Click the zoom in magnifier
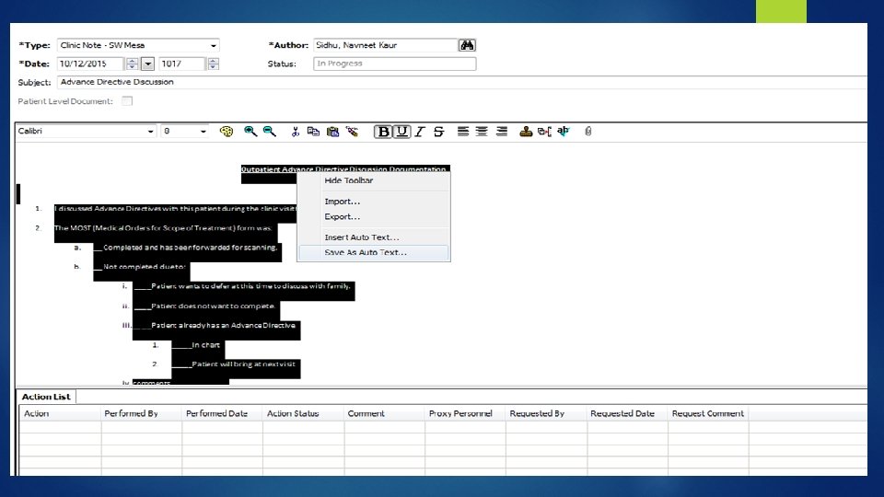The width and height of the screenshot is (884, 497). [250, 132]
